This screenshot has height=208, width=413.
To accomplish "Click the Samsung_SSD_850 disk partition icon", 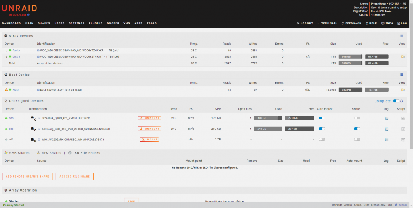I will tap(33, 129).
